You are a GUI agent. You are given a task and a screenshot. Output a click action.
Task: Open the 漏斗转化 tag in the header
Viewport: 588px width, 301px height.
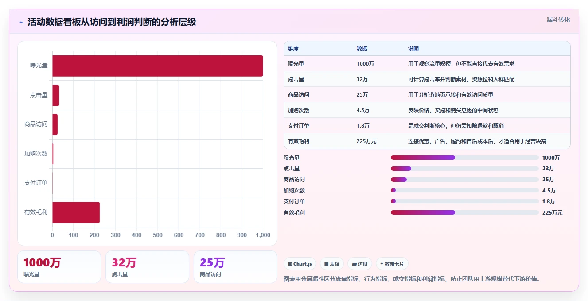pyautogui.click(x=558, y=20)
